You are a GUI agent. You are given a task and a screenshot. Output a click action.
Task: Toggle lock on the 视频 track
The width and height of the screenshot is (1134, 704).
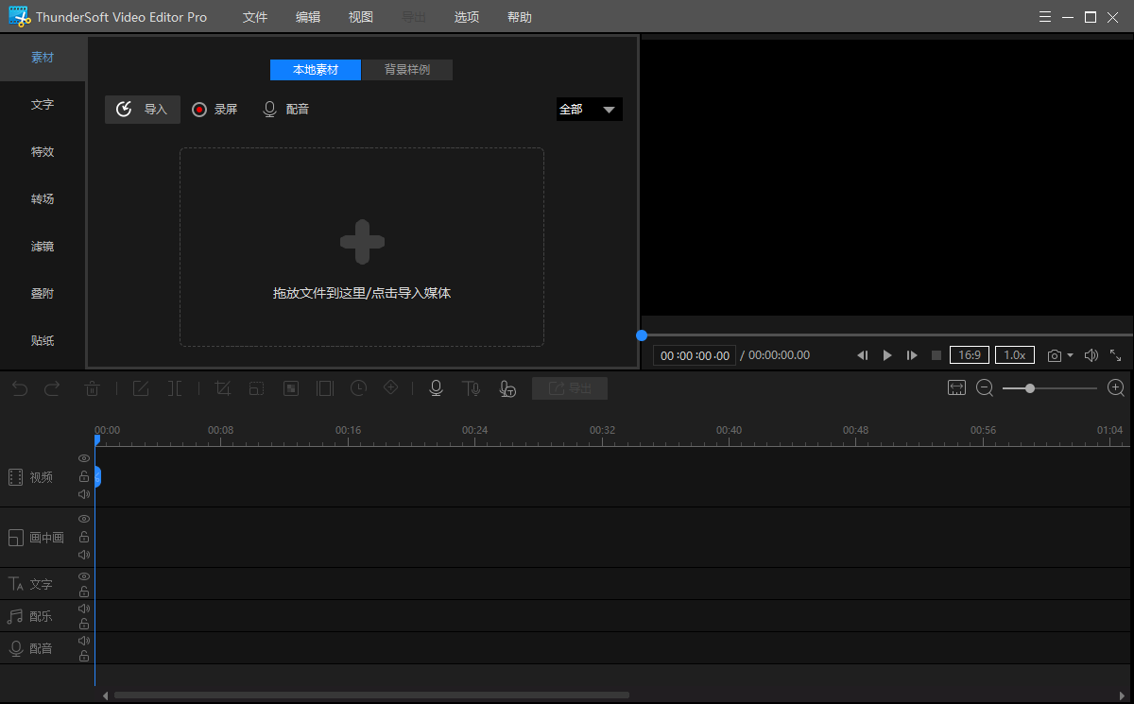pyautogui.click(x=84, y=476)
